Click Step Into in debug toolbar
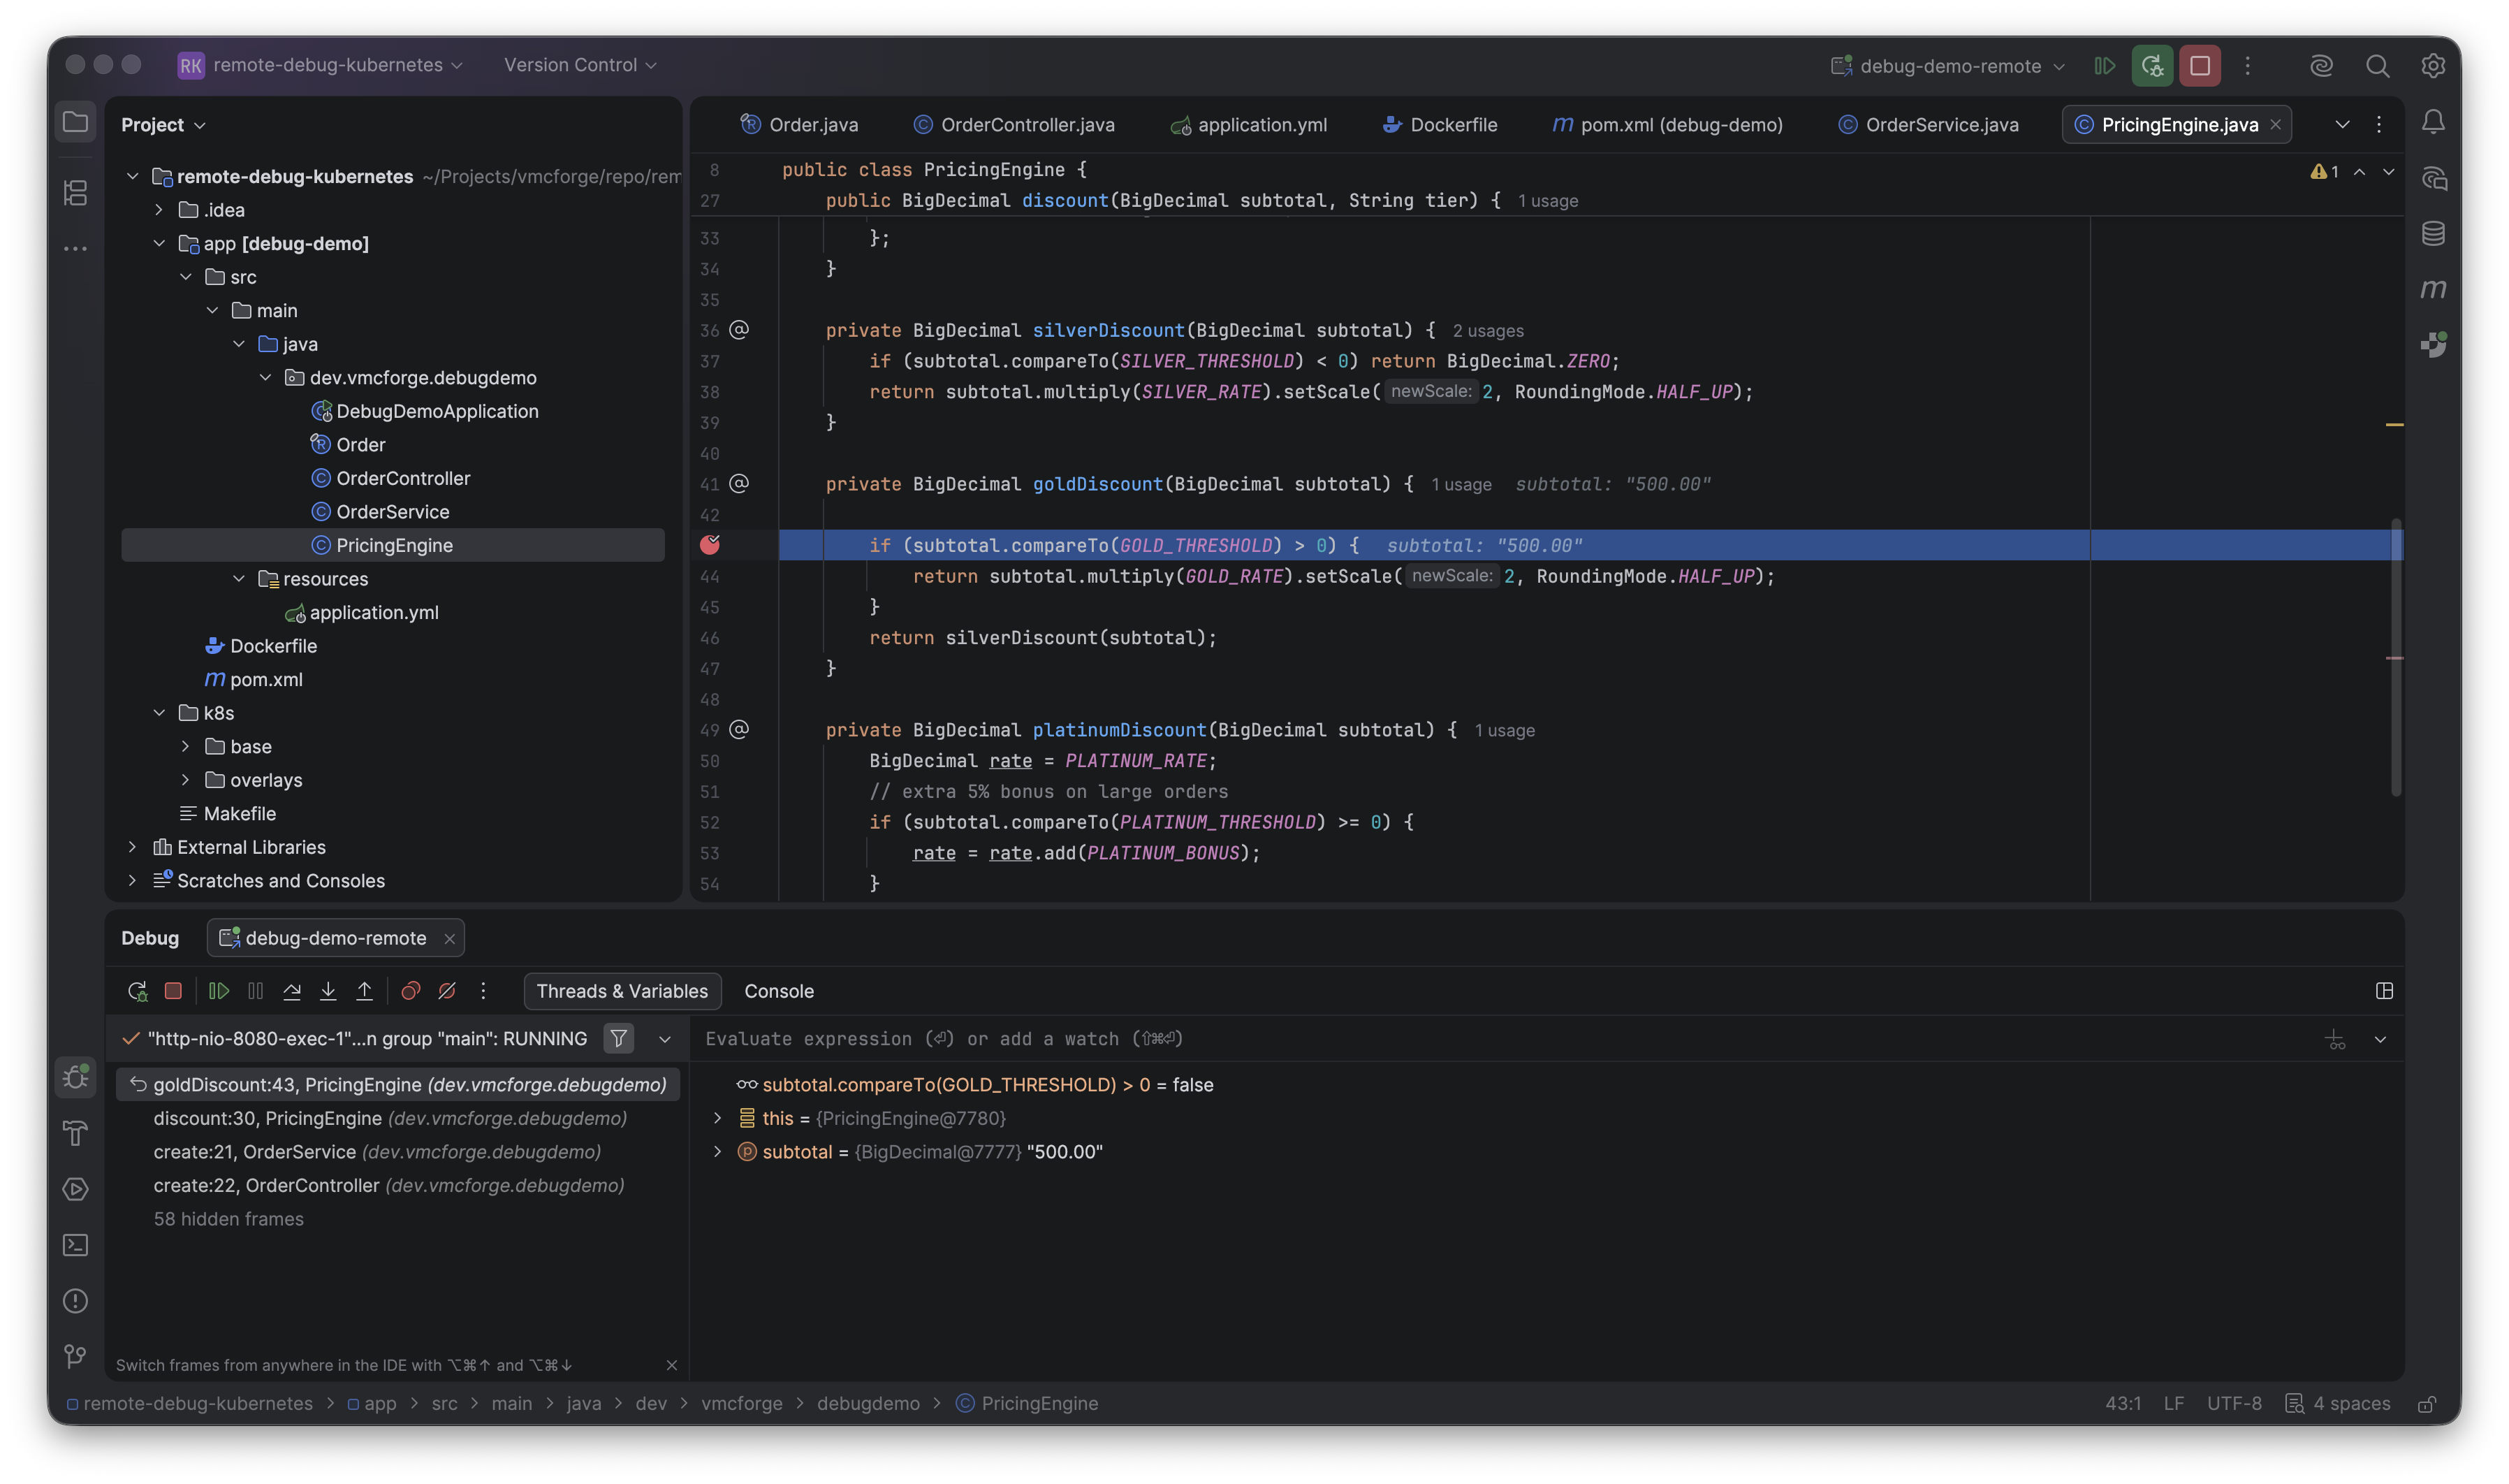Screen dimensions: 2509x1484 tap(328, 991)
